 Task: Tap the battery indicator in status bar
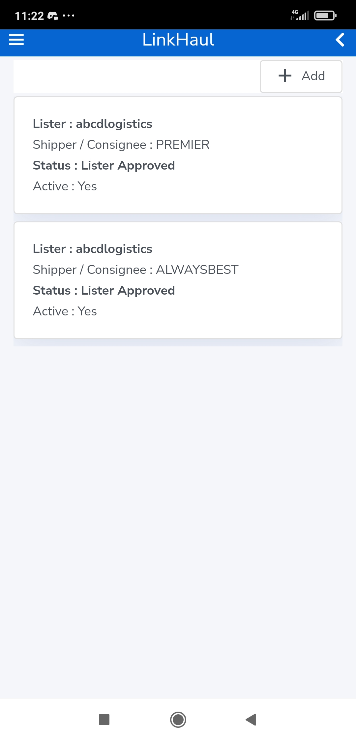tap(325, 16)
